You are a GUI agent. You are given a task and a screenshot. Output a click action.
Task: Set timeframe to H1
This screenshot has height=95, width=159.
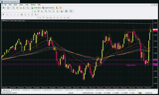[x=54, y=18]
